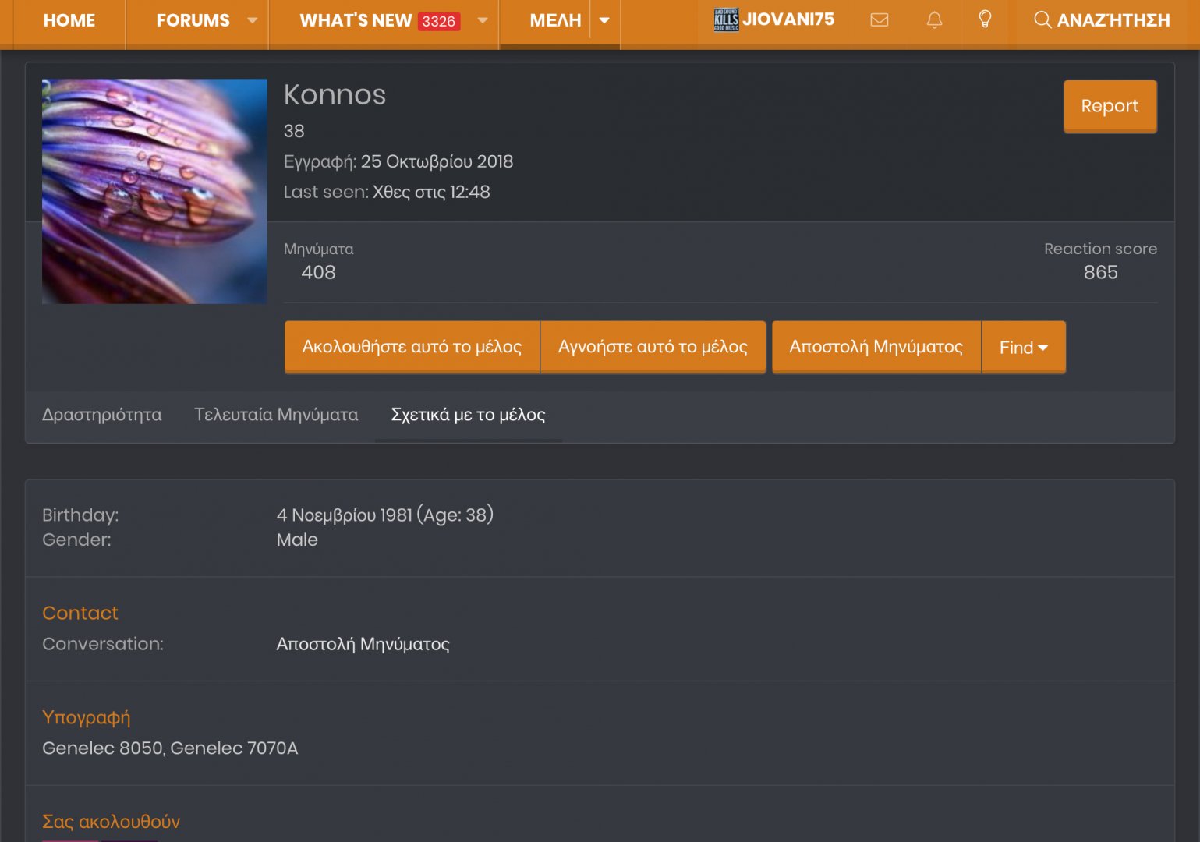Open the alerts bell icon

click(x=934, y=20)
